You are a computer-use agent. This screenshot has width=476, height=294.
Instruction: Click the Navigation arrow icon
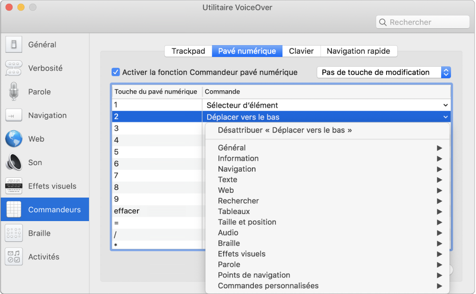coord(14,115)
